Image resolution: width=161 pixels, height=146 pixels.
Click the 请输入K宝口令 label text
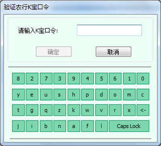click(x=38, y=31)
